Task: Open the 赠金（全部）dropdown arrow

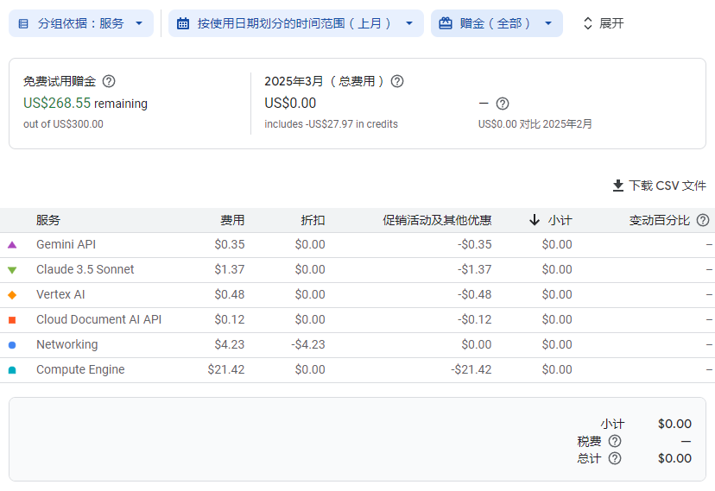Action: 548,23
